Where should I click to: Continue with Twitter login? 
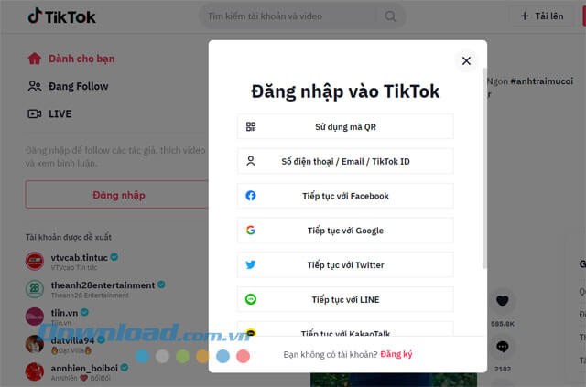[345, 264]
